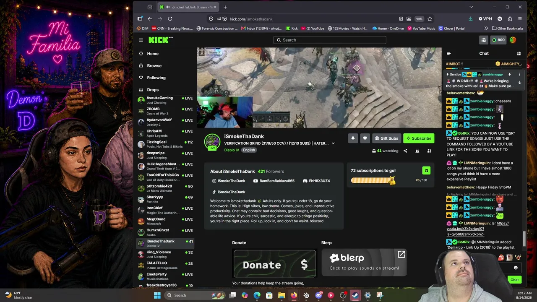The width and height of the screenshot is (537, 302).
Task: Open the Other Bookmarks folder
Action: coord(508,29)
